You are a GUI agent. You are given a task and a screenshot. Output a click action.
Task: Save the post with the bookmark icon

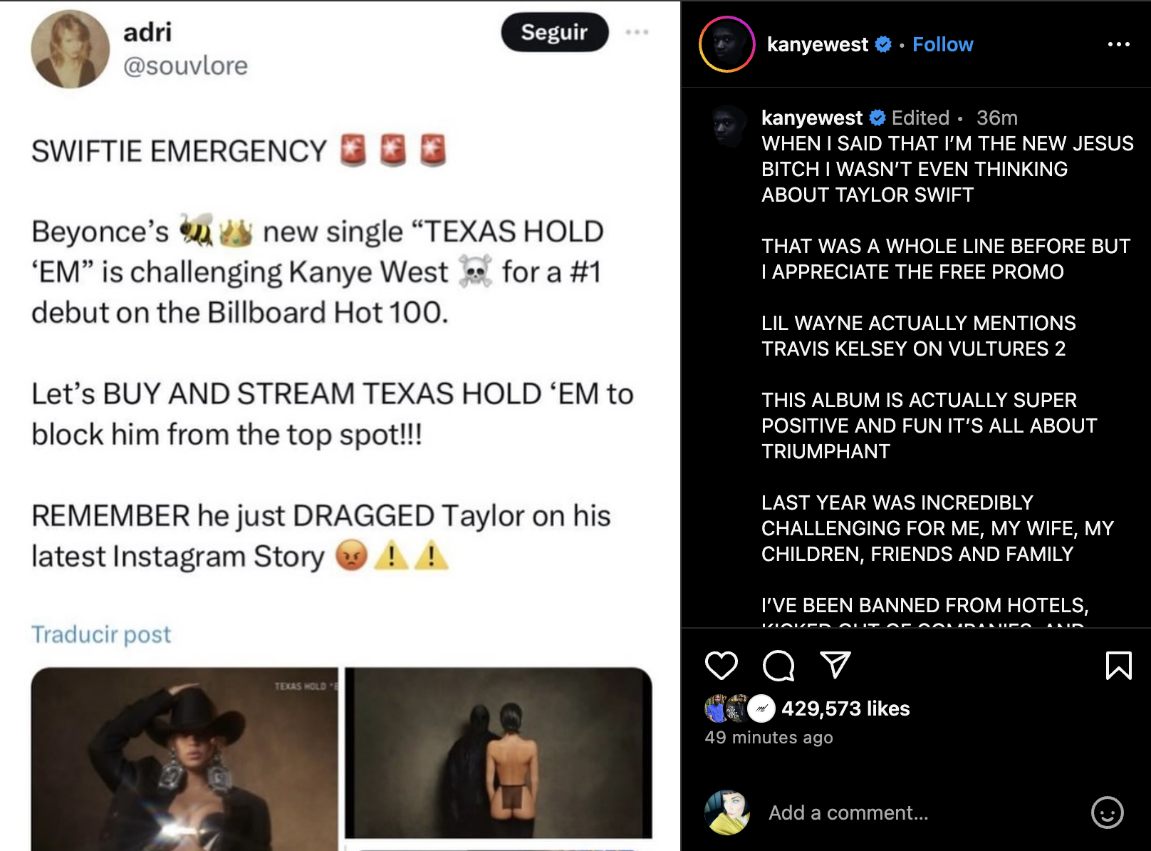1118,666
